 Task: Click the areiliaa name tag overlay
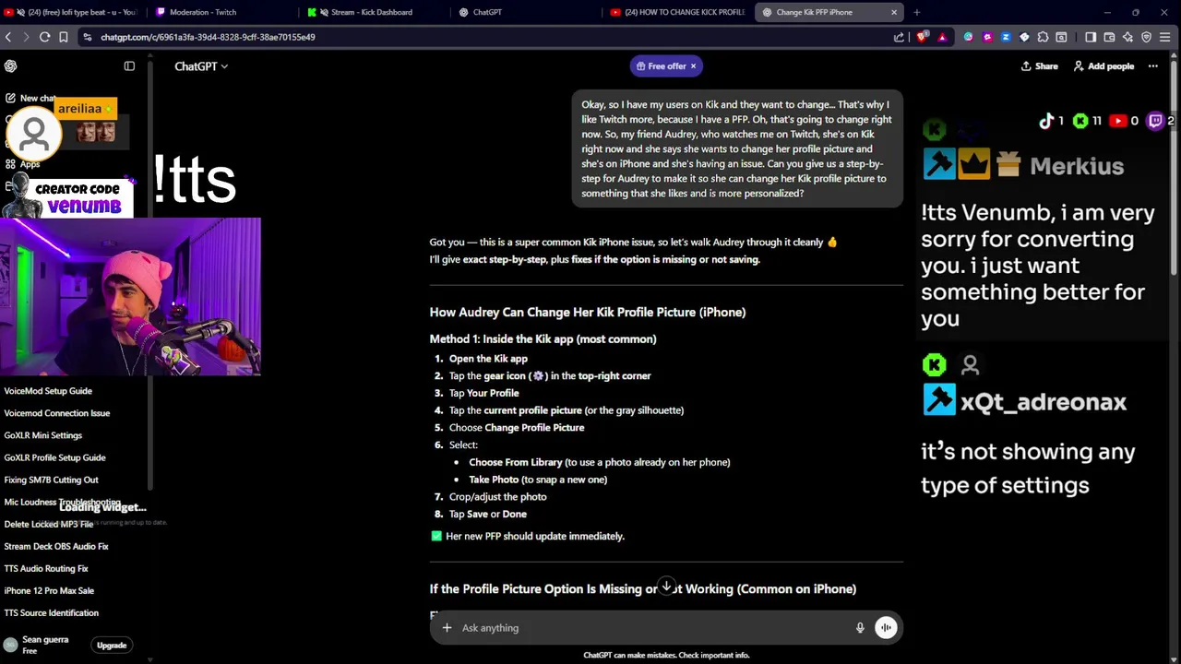click(85, 109)
